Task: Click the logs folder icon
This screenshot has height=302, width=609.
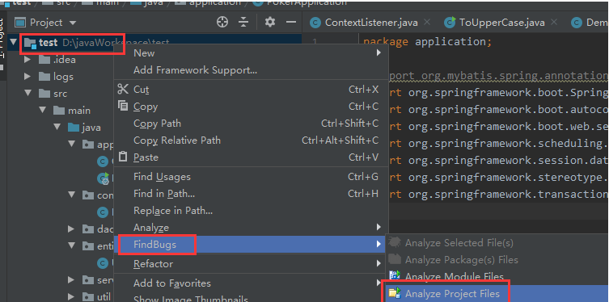Action: click(44, 77)
